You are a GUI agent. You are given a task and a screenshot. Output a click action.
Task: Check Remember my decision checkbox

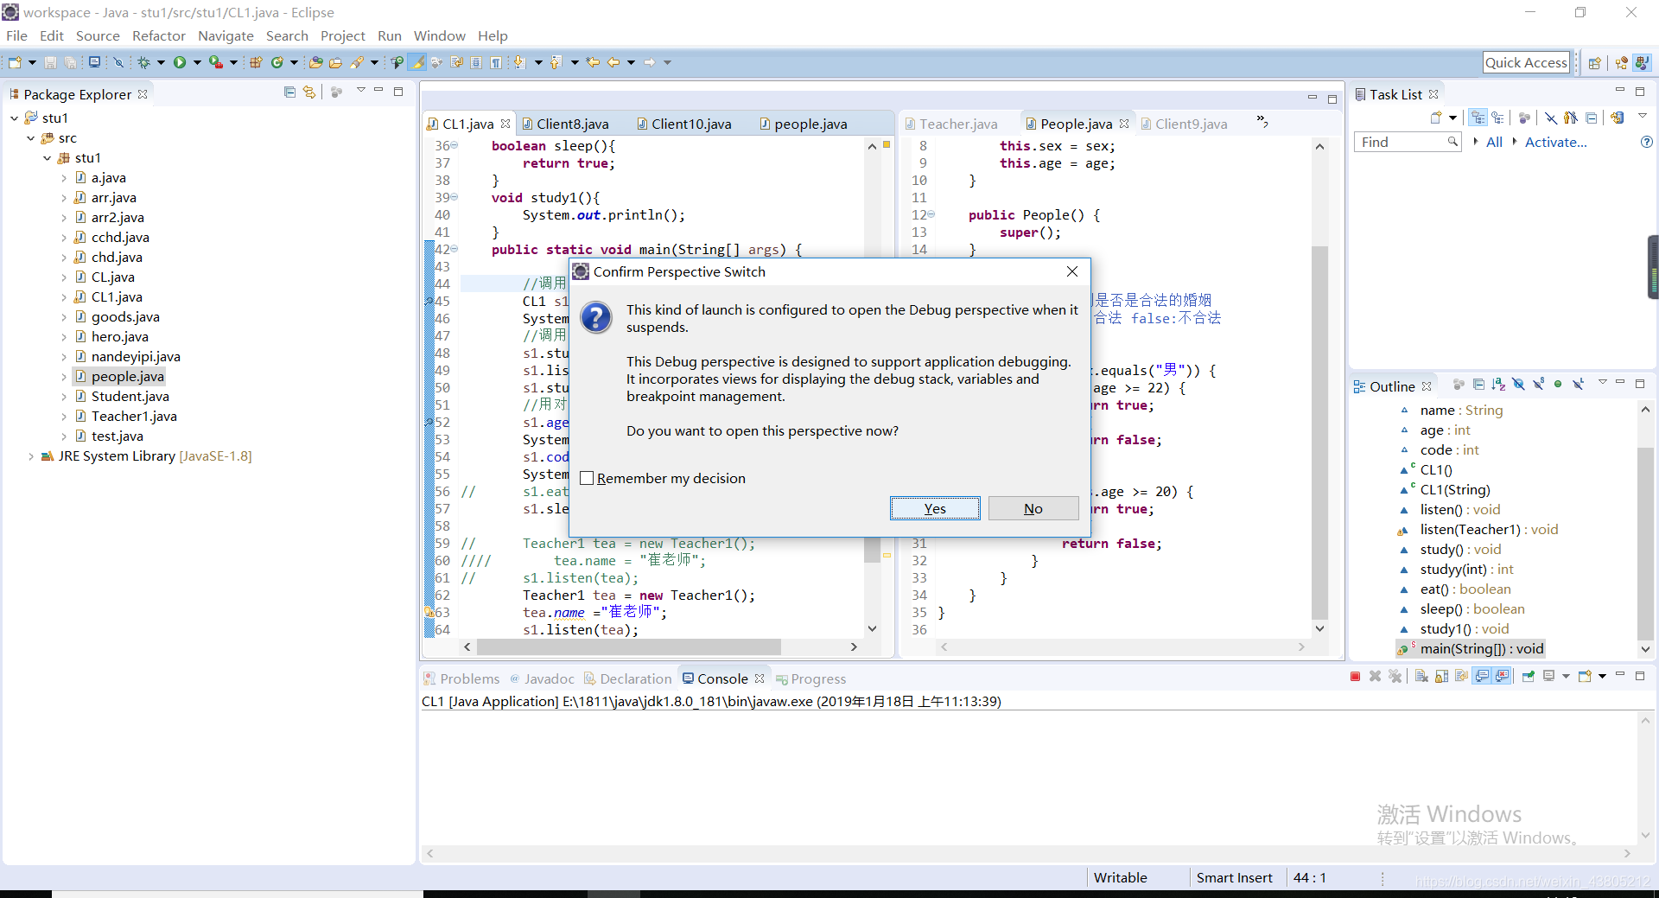point(587,478)
